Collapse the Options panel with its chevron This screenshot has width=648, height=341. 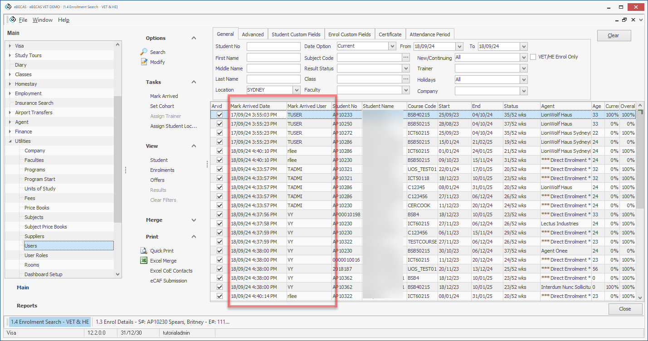194,38
